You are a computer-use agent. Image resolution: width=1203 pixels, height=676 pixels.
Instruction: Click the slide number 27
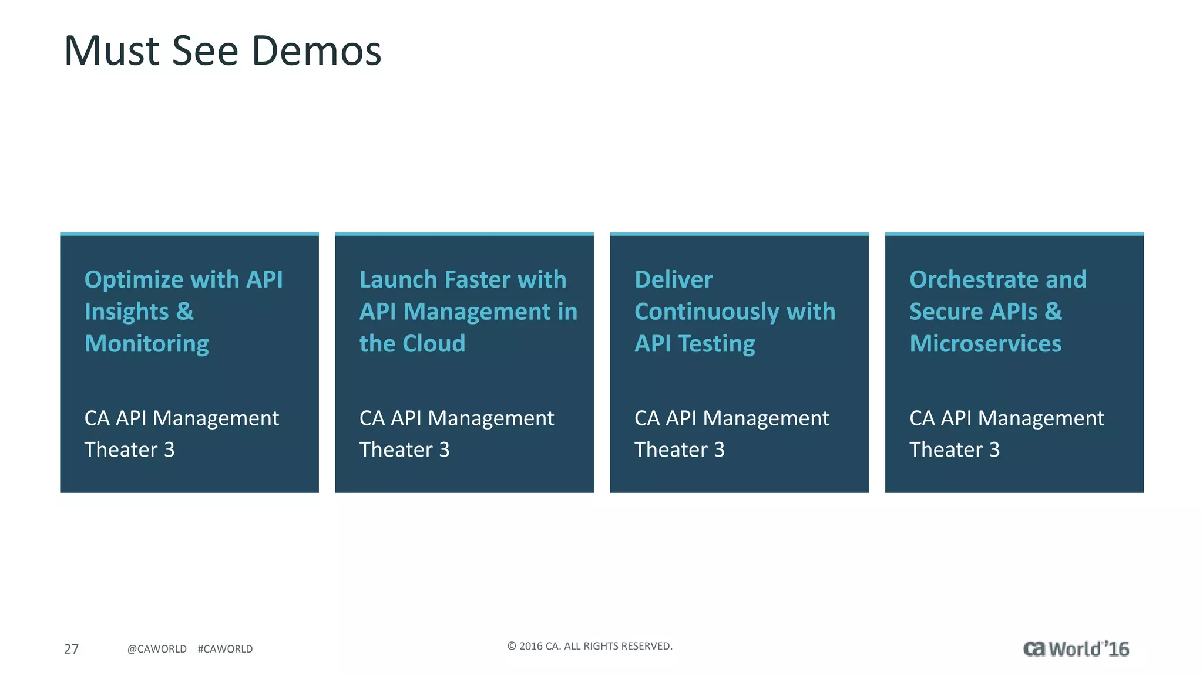[71, 649]
